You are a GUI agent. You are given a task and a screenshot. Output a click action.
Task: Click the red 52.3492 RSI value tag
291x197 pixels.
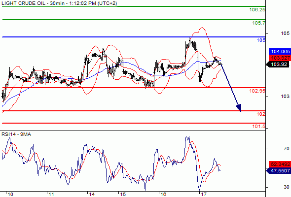coord(280,164)
